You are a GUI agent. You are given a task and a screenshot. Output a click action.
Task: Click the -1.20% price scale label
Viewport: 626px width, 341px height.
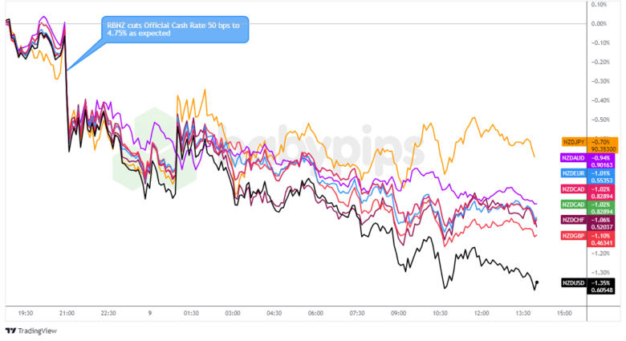(598, 254)
